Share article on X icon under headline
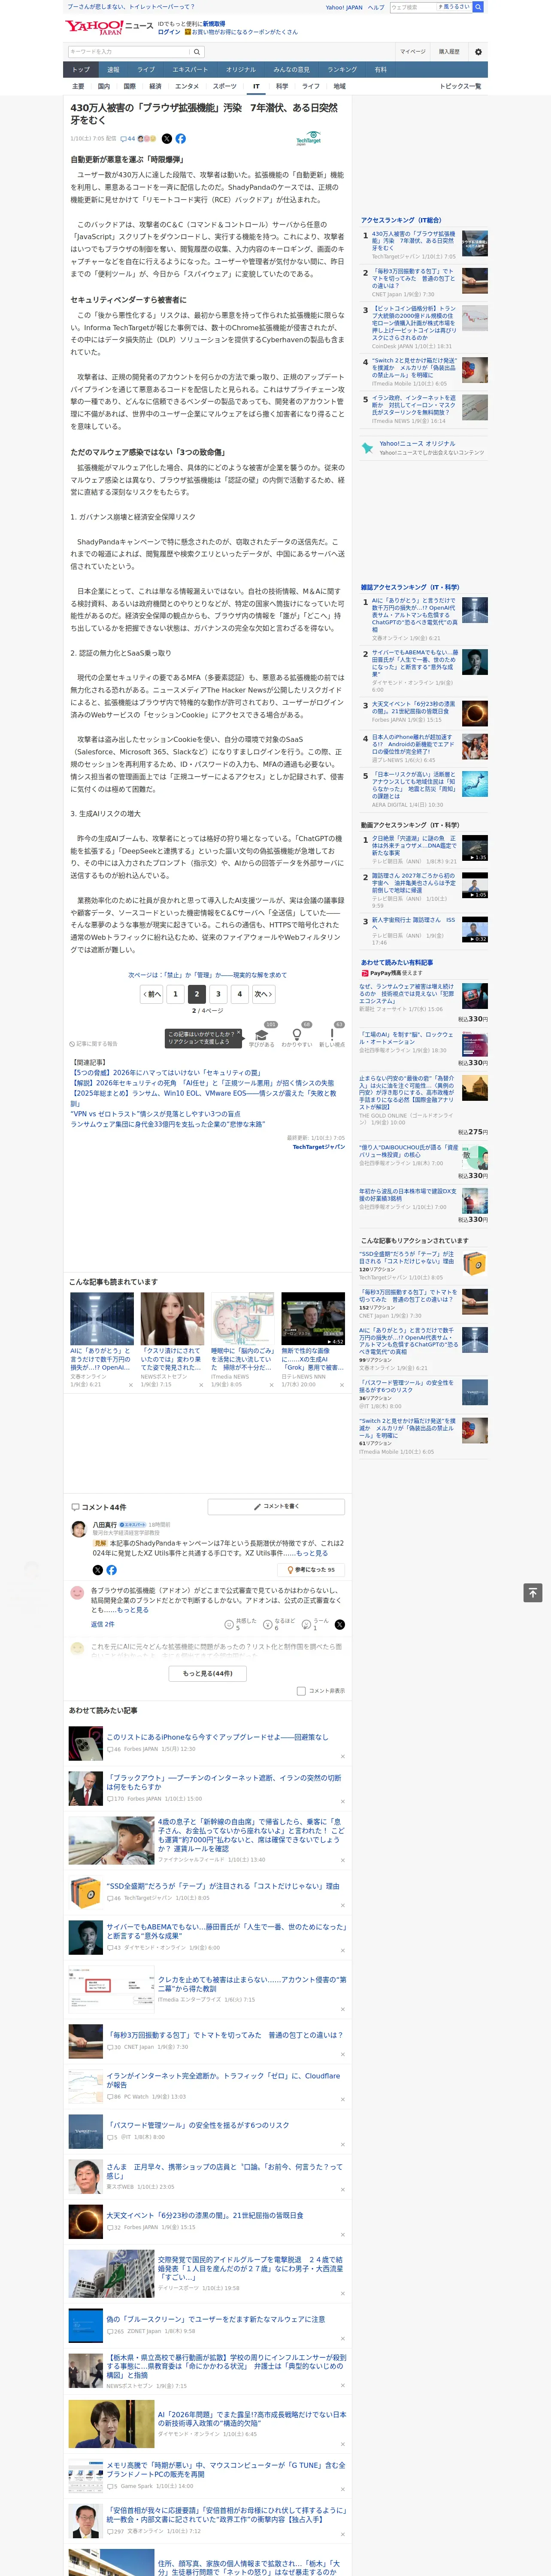 167,139
